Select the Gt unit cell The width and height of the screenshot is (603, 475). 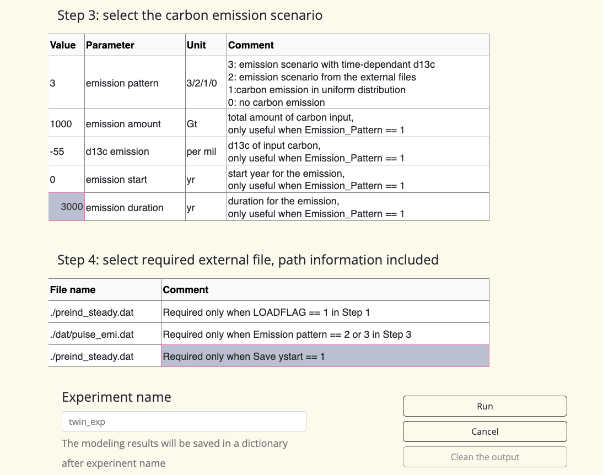(206, 124)
